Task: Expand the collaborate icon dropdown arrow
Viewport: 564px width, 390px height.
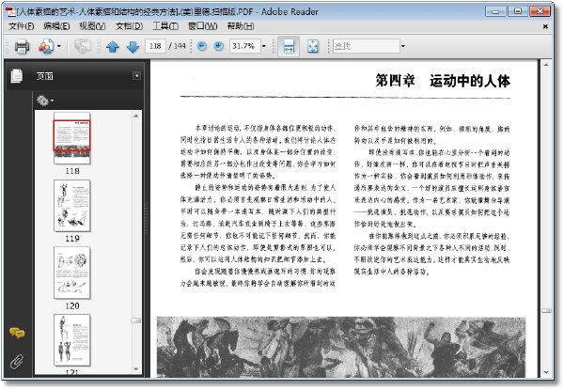Action: coord(59,46)
